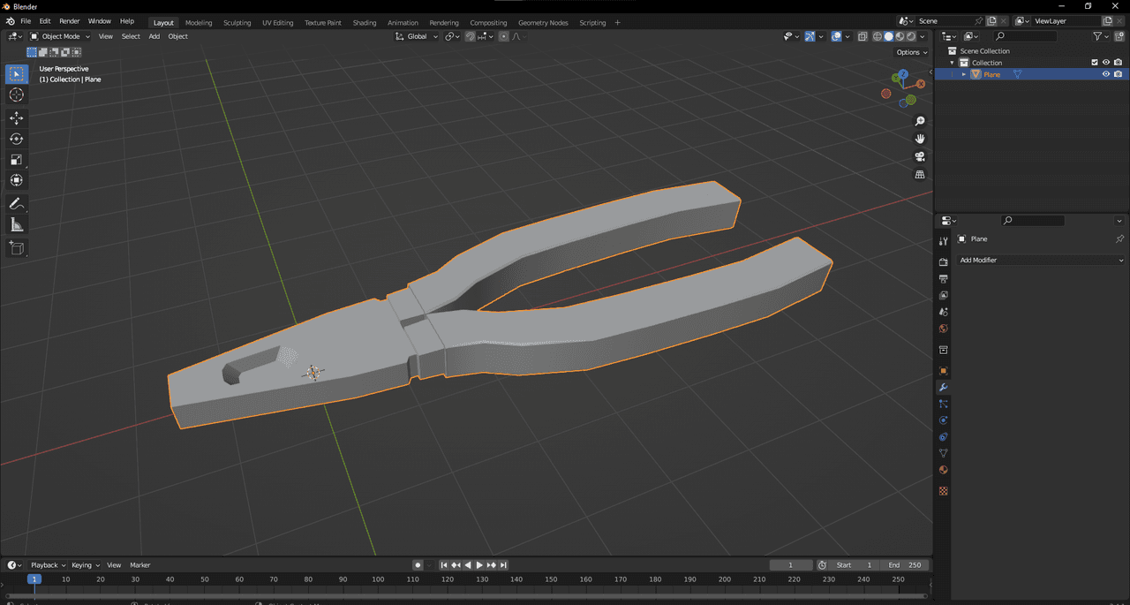Select the Annotate pencil tool
The image size is (1130, 605).
point(16,204)
